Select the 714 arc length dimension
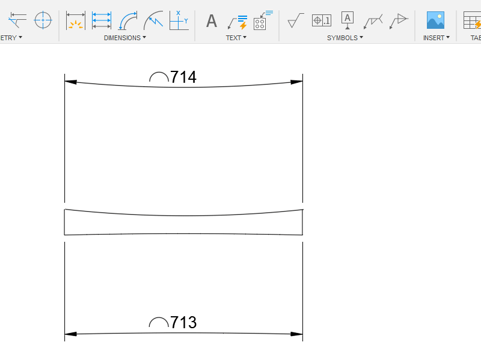Screen dimensions: 481x360 coord(183,77)
